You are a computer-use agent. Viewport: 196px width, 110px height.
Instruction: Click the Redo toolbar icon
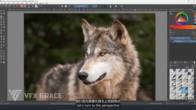17,6
